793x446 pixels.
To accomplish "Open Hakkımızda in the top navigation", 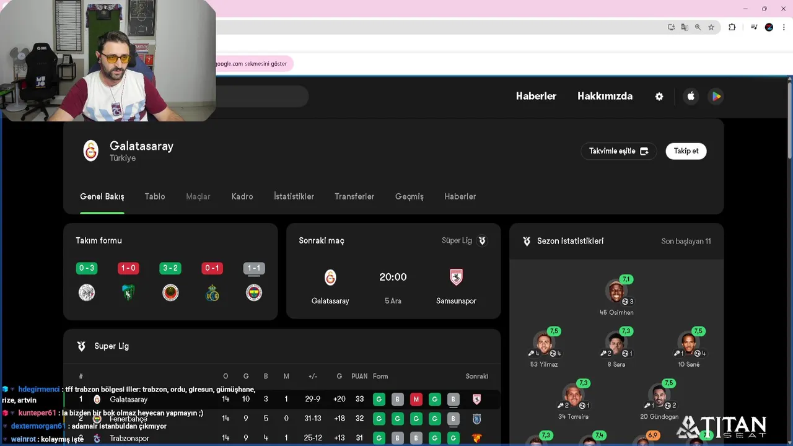I will click(605, 96).
